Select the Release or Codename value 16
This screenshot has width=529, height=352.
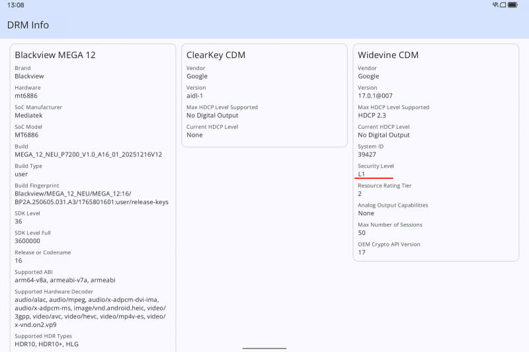point(19,260)
